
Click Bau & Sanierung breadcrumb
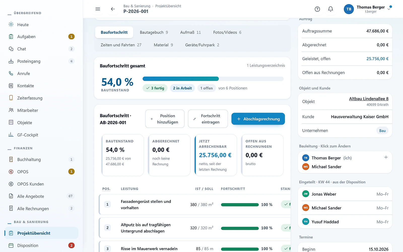[x=137, y=6]
